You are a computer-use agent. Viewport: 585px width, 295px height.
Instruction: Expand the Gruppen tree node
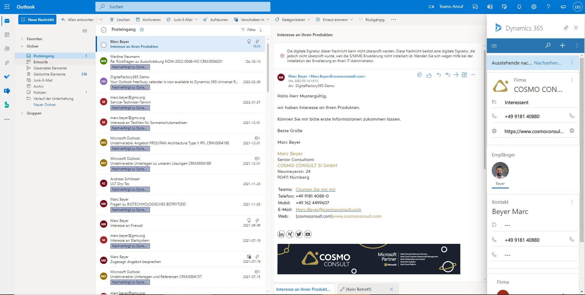(22, 113)
